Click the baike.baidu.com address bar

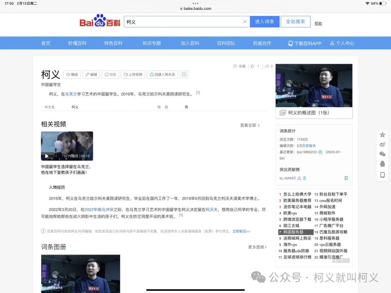coord(195,8)
